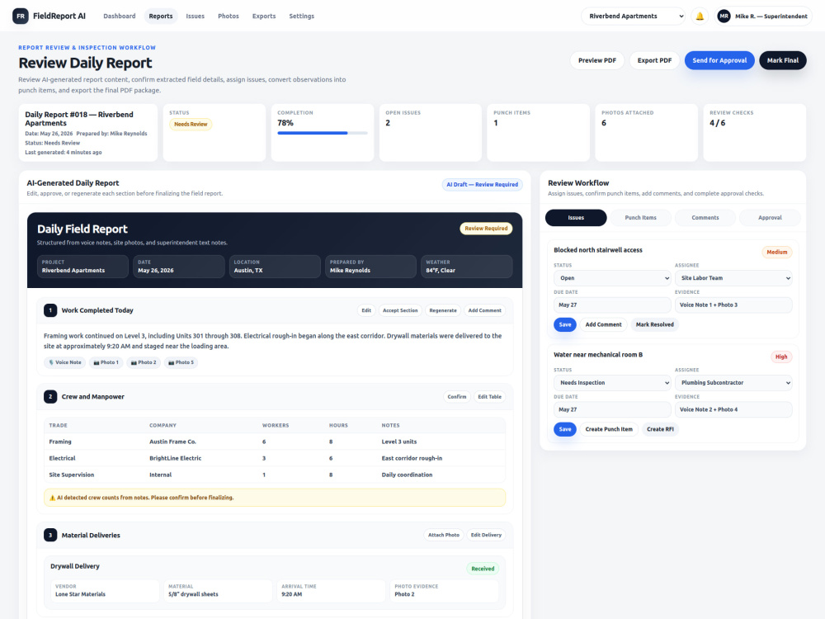Viewport: 825px width, 619px height.
Task: Open Status dropdown for blocked stairwell issue
Action: click(612, 278)
